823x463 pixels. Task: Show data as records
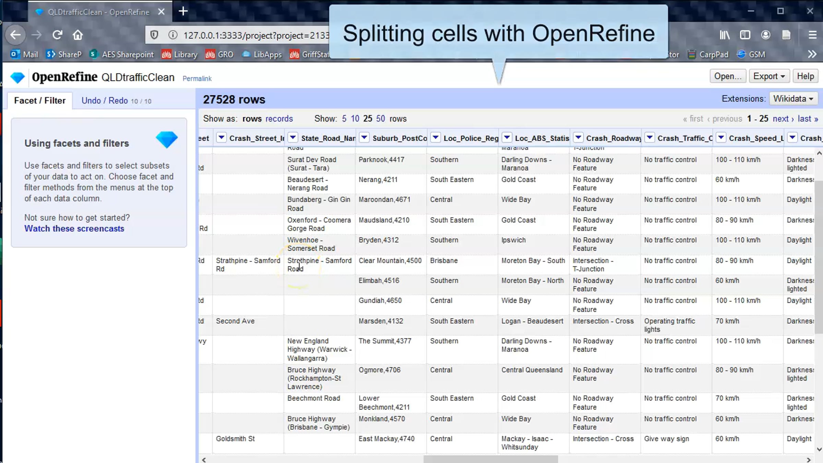[279, 119]
